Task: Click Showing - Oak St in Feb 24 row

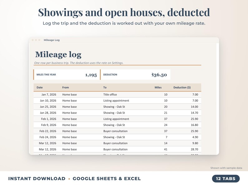Action: [114, 137]
